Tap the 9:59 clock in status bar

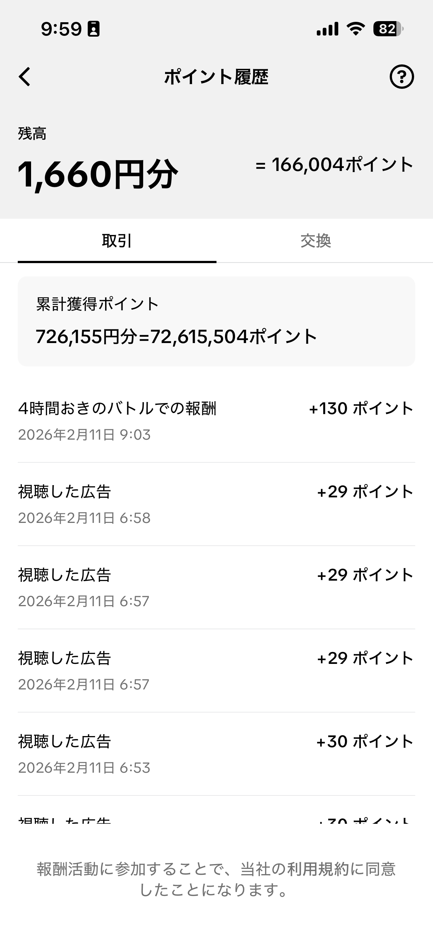point(61,29)
